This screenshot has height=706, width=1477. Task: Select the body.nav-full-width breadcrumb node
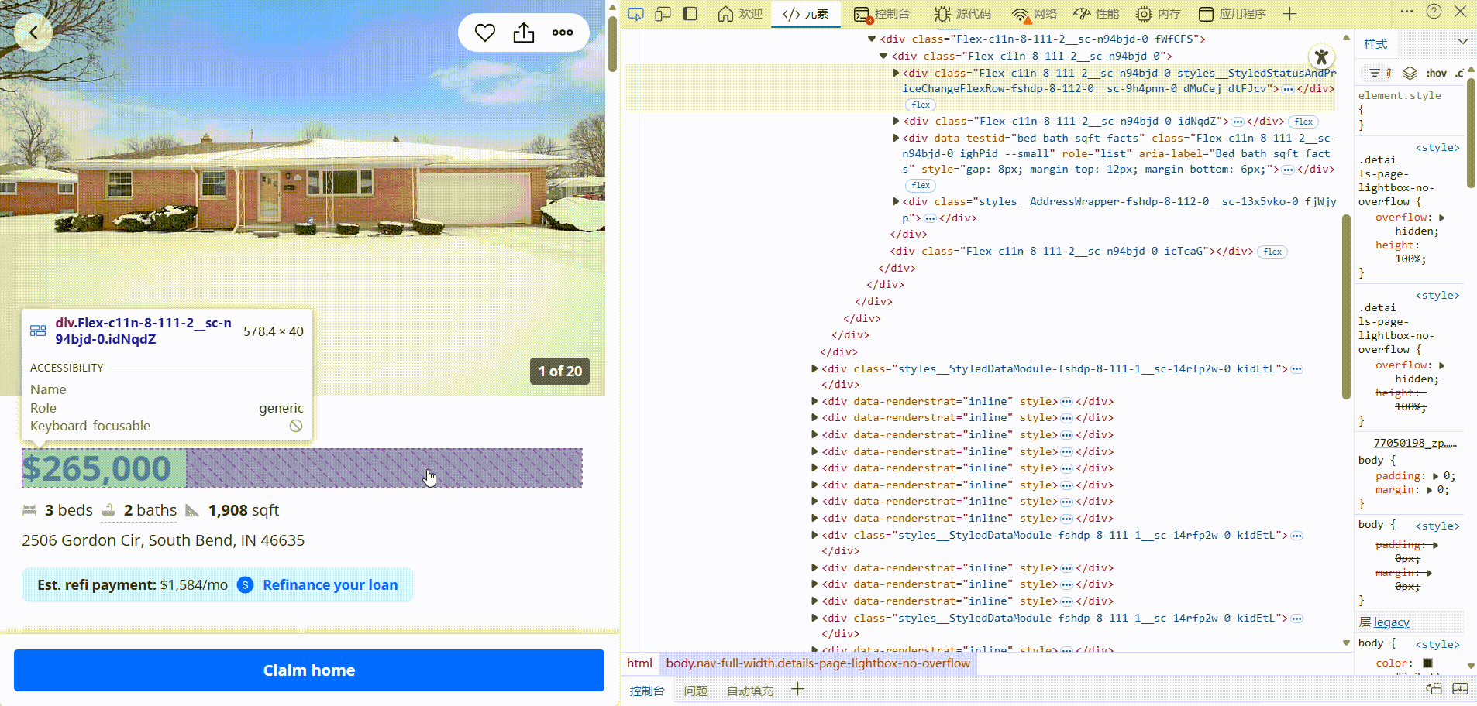coord(818,663)
